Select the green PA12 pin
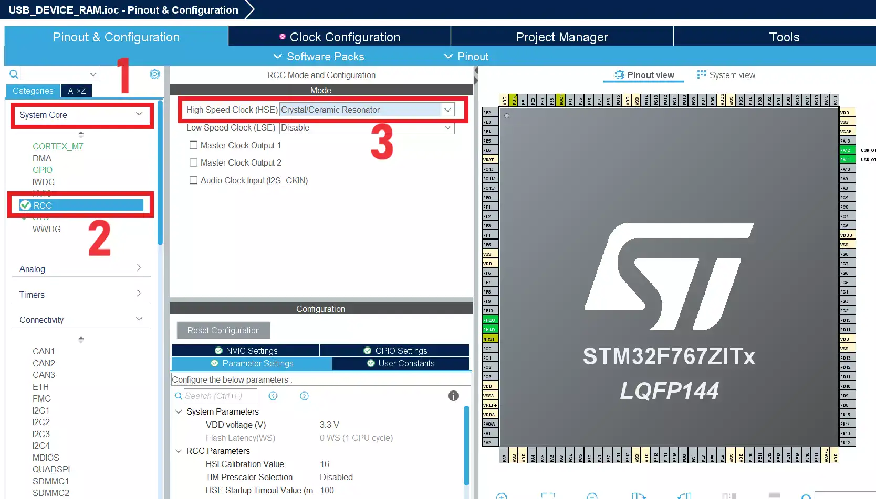The image size is (876, 499). pos(848,150)
